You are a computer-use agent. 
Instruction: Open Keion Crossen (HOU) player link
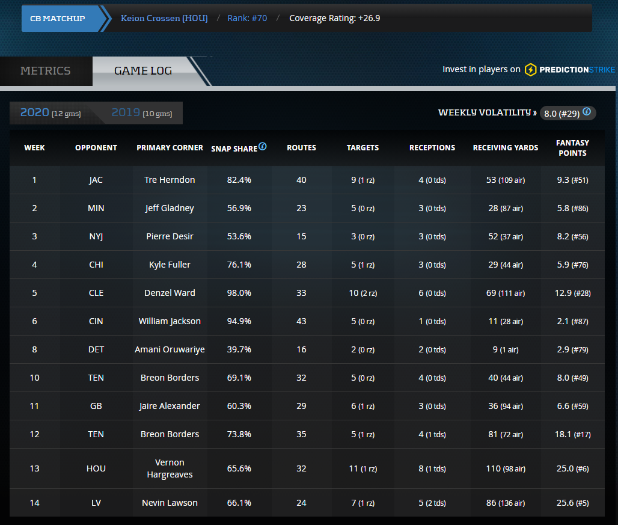164,19
